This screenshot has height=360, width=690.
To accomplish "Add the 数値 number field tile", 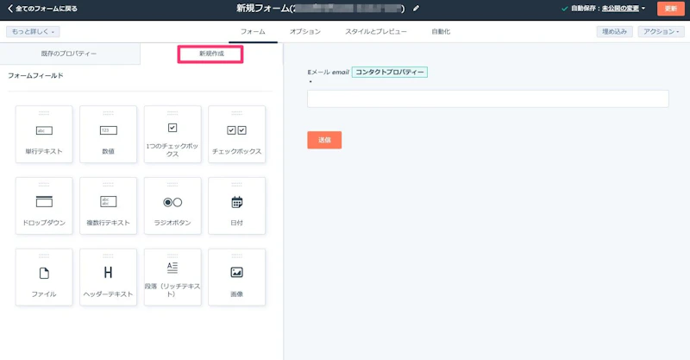I will coord(109,135).
